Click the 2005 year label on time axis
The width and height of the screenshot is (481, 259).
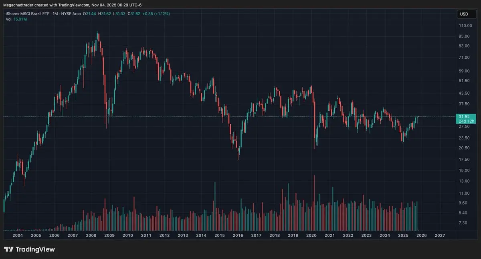tap(36, 236)
